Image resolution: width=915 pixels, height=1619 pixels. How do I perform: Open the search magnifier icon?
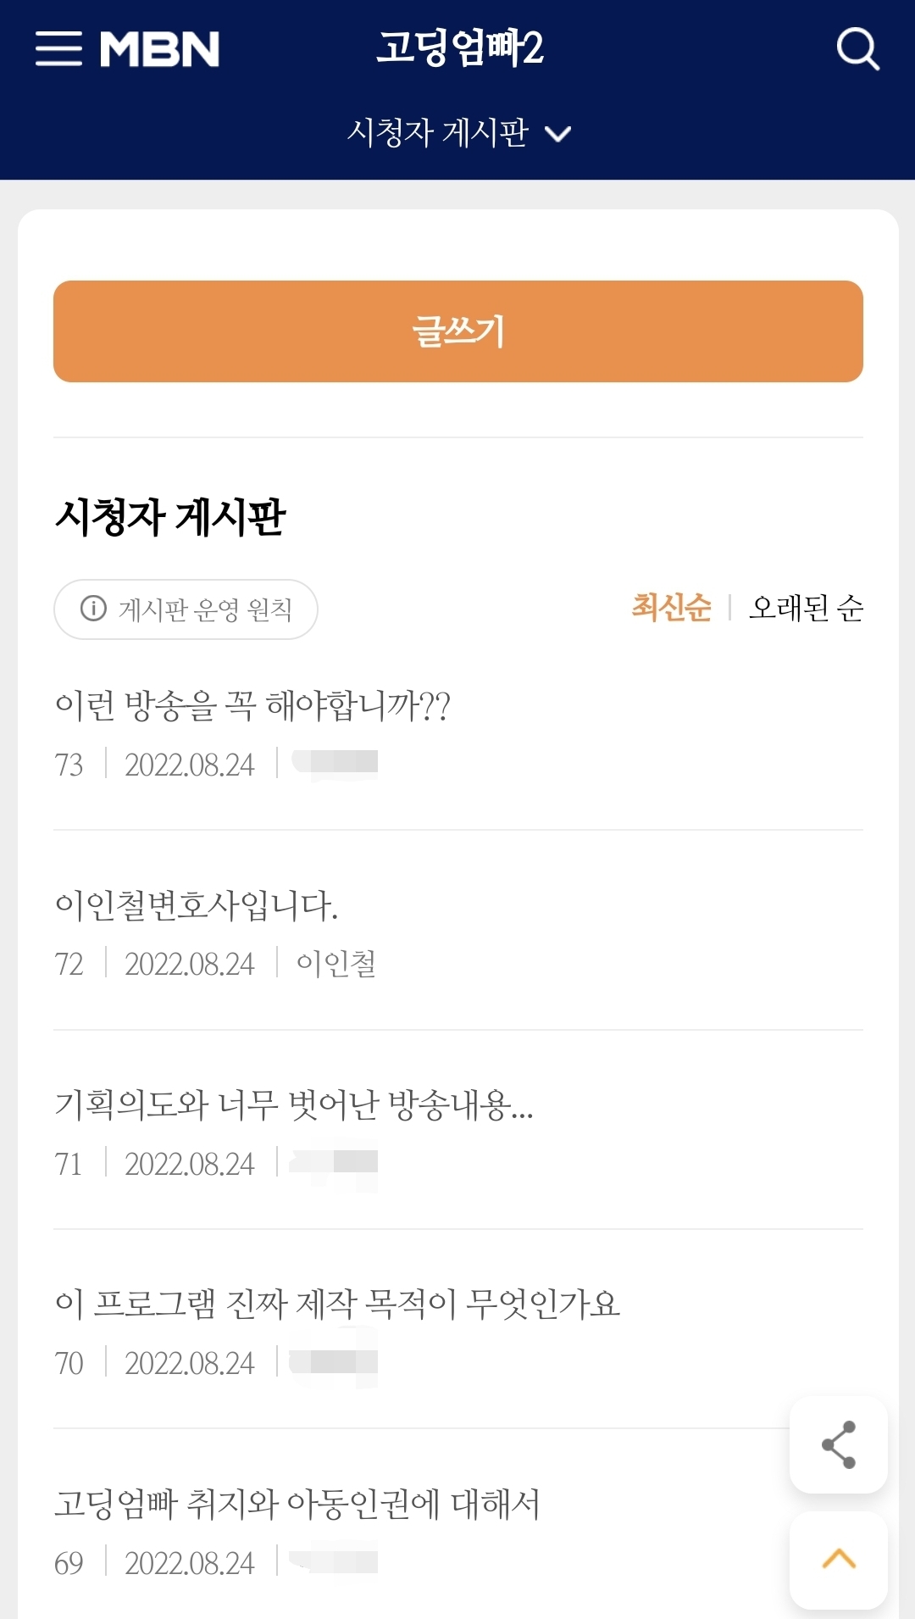pyautogui.click(x=857, y=48)
